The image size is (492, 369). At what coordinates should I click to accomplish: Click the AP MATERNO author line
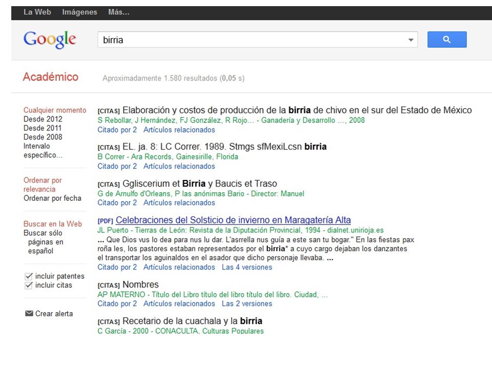[212, 295]
